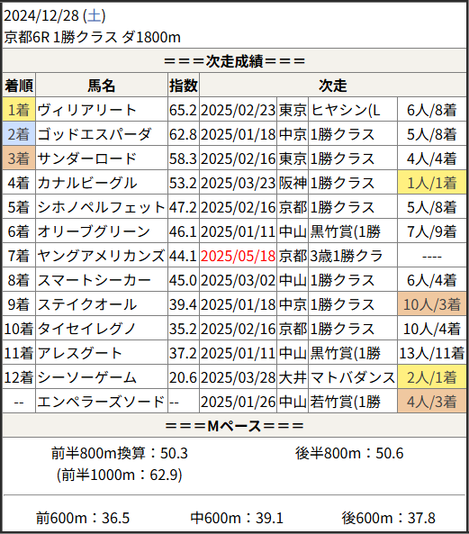Open red date 2025/05/18 entry
Viewport: 469px width, 534px height.
(238, 256)
